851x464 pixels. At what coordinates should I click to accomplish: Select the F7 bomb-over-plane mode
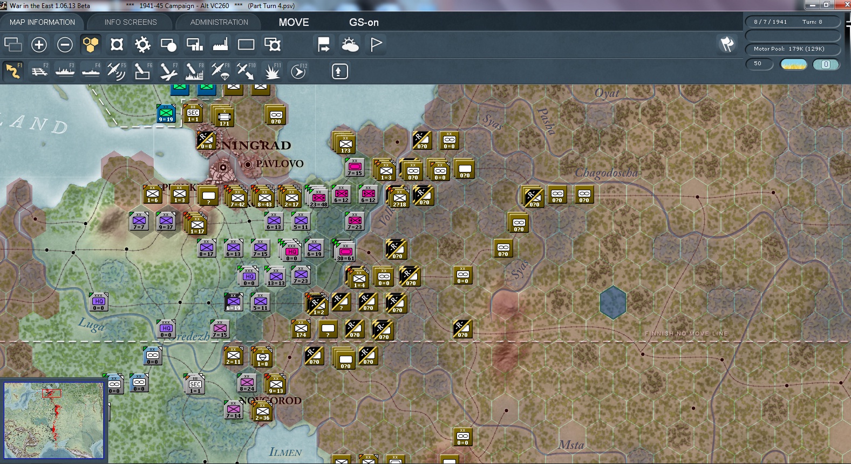tap(168, 71)
